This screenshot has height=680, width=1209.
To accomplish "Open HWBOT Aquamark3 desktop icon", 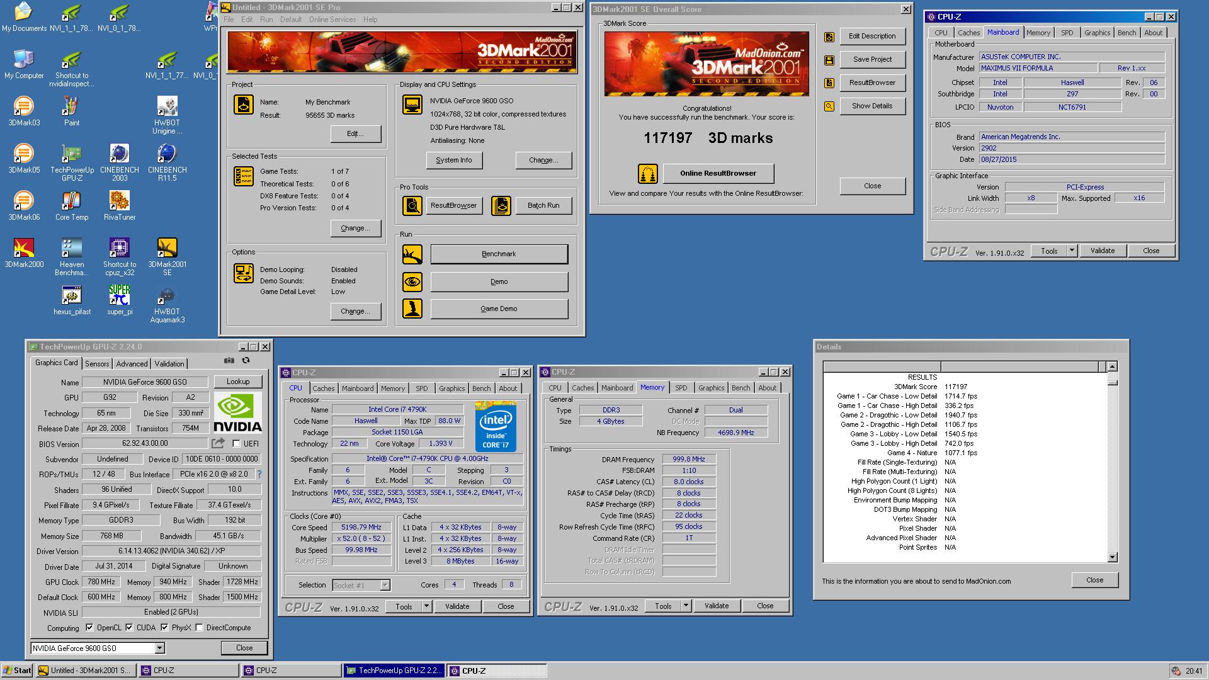I will (x=167, y=304).
